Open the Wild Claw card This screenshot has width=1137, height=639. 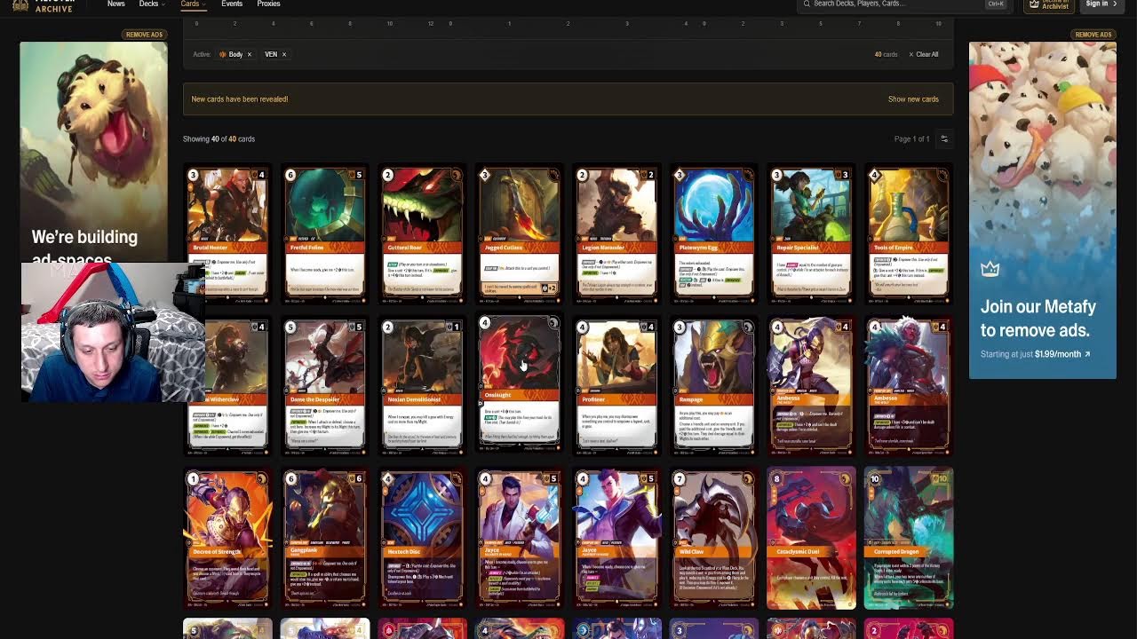coord(713,539)
